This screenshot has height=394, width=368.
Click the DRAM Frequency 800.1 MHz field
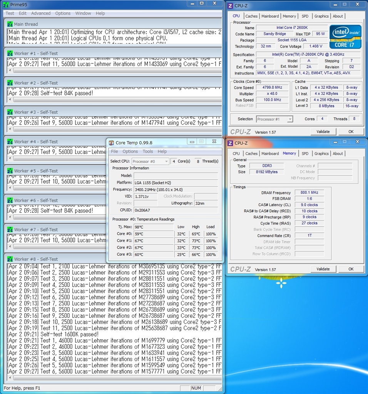pyautogui.click(x=309, y=192)
